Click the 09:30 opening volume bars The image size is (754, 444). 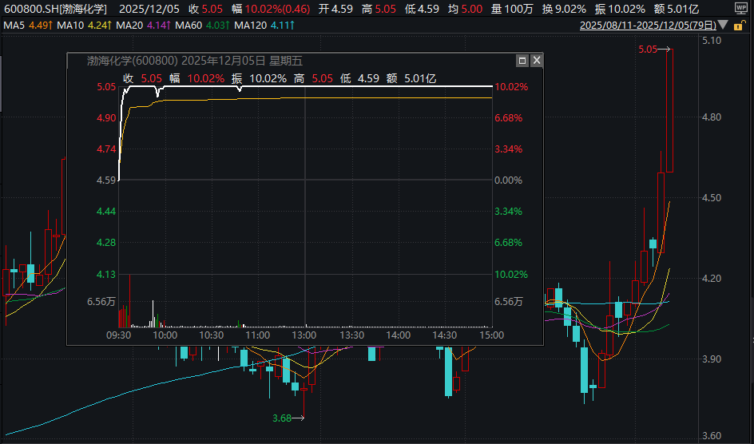tap(123, 316)
